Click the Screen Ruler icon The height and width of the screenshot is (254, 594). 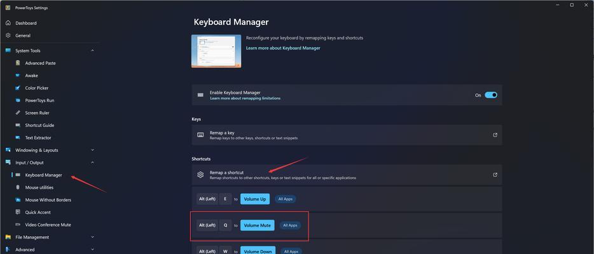pos(18,113)
